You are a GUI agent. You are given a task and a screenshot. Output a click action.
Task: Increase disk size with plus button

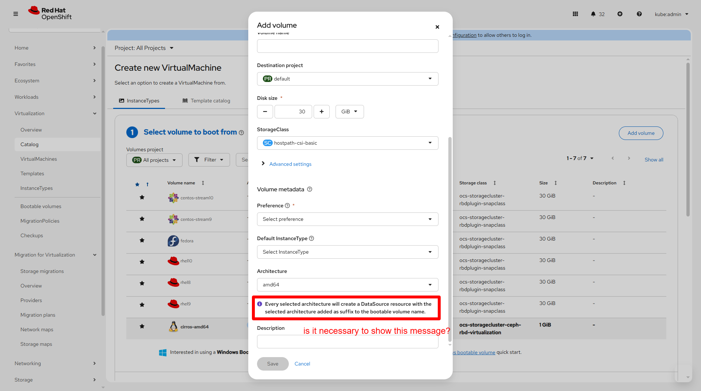pyautogui.click(x=322, y=112)
